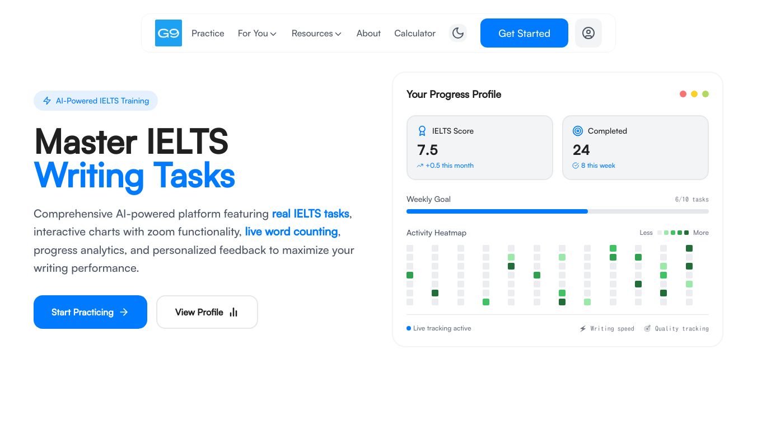
Task: Open the user account profile icon
Action: pos(588,33)
